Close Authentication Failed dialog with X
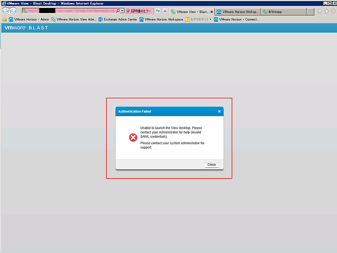Viewport: 337px width, 253px height. tap(219, 112)
